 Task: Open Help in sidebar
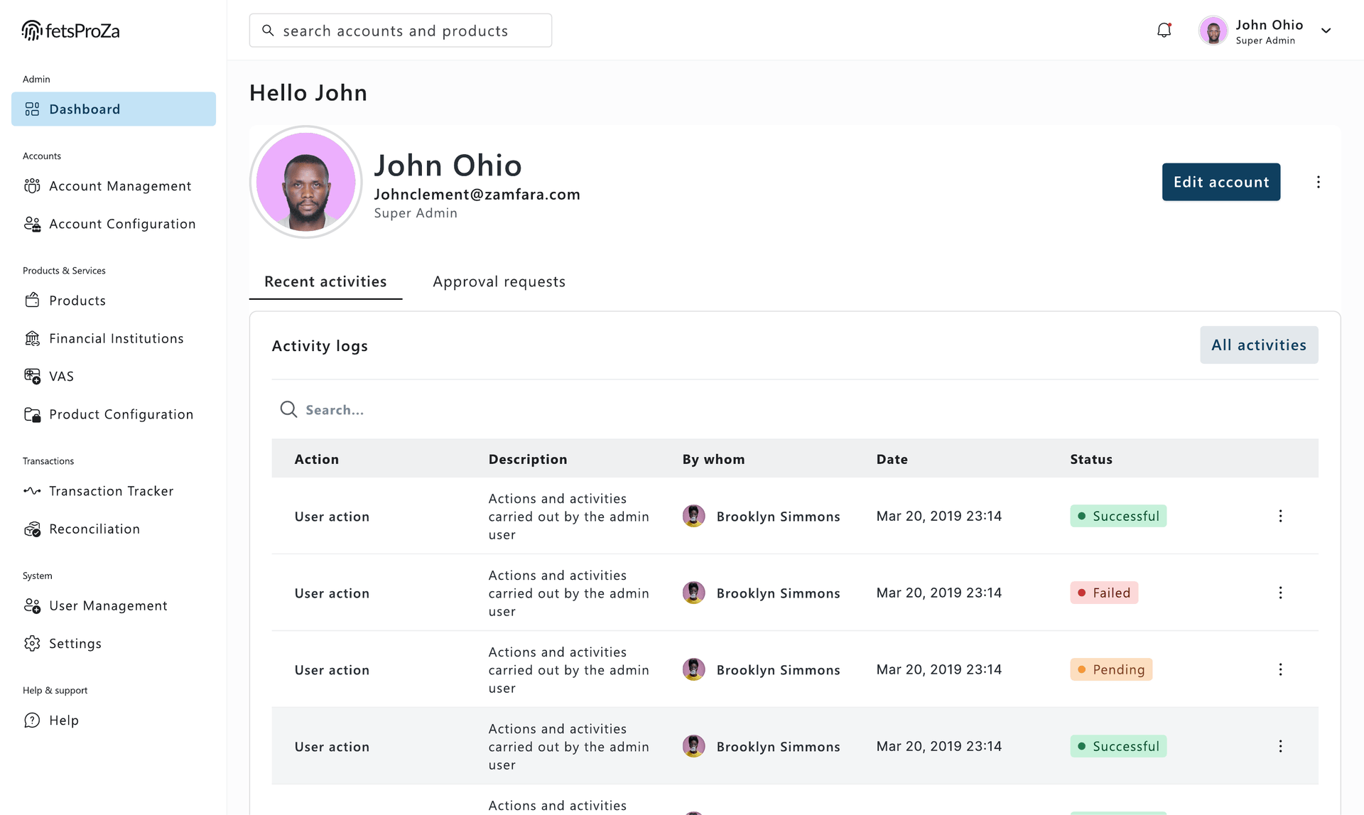(114, 720)
